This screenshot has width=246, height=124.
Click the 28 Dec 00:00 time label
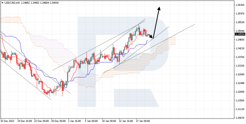(x=58, y=121)
